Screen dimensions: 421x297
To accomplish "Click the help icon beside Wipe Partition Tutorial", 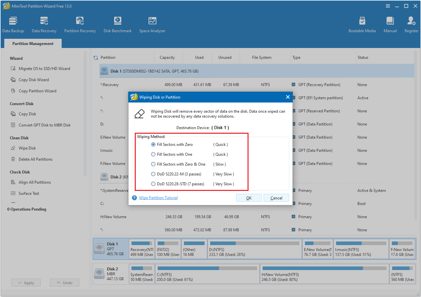I will [x=134, y=197].
